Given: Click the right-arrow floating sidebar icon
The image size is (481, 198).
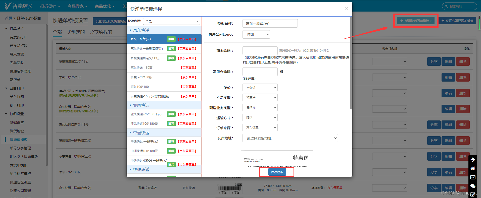Looking at the screenshot, I should click(473, 160).
